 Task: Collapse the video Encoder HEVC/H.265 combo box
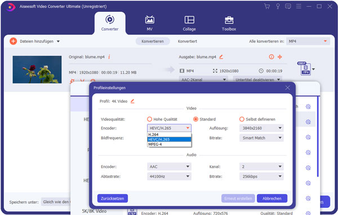pyautogui.click(x=169, y=128)
